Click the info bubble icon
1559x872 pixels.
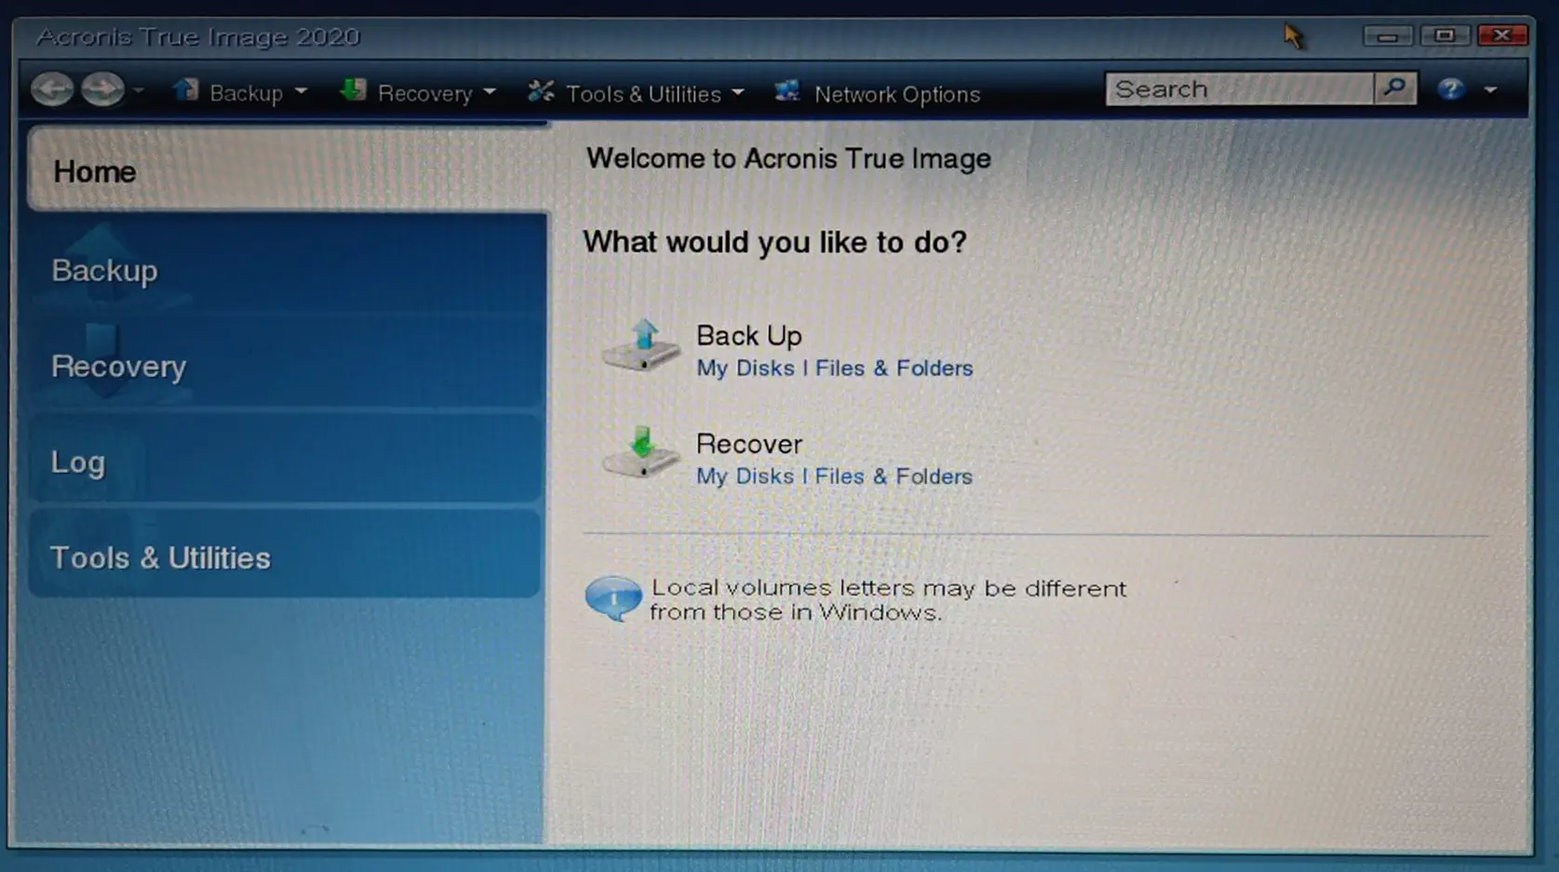click(x=613, y=597)
